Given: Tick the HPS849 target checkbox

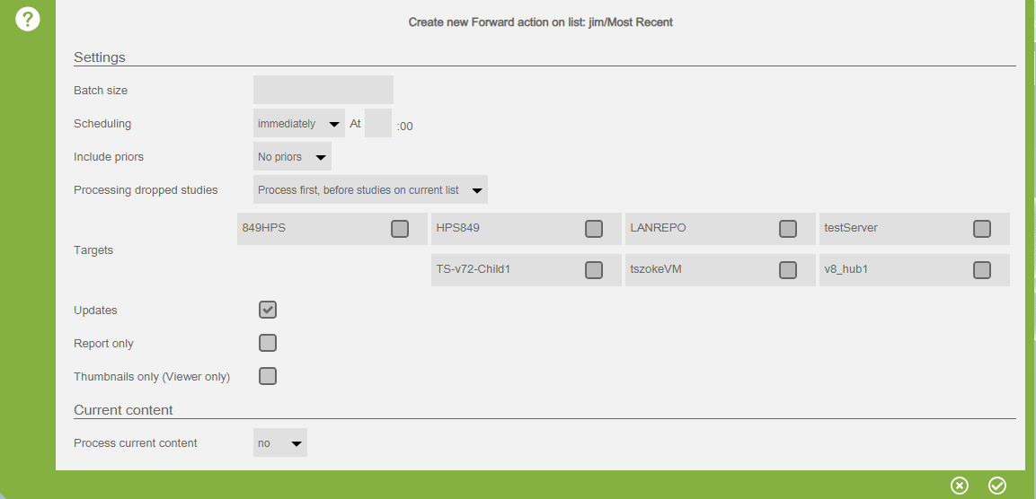Looking at the screenshot, I should 594,229.
